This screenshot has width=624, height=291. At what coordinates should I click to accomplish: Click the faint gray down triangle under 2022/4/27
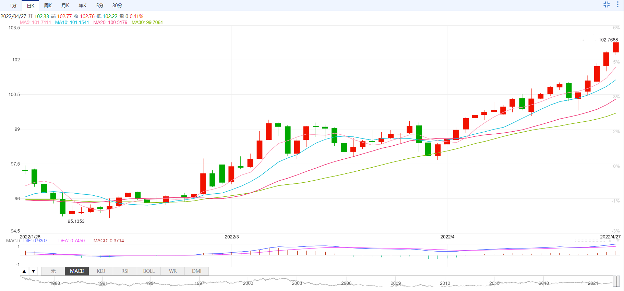[618, 241]
